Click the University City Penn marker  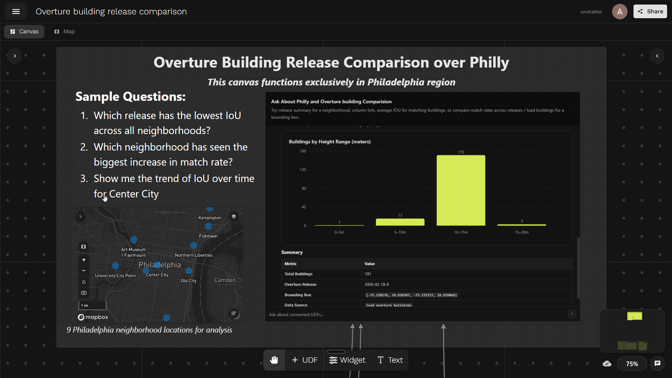coord(115,266)
